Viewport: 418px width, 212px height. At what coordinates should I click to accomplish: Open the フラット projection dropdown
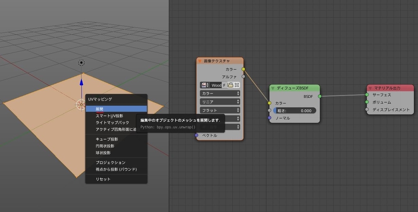tap(220, 110)
